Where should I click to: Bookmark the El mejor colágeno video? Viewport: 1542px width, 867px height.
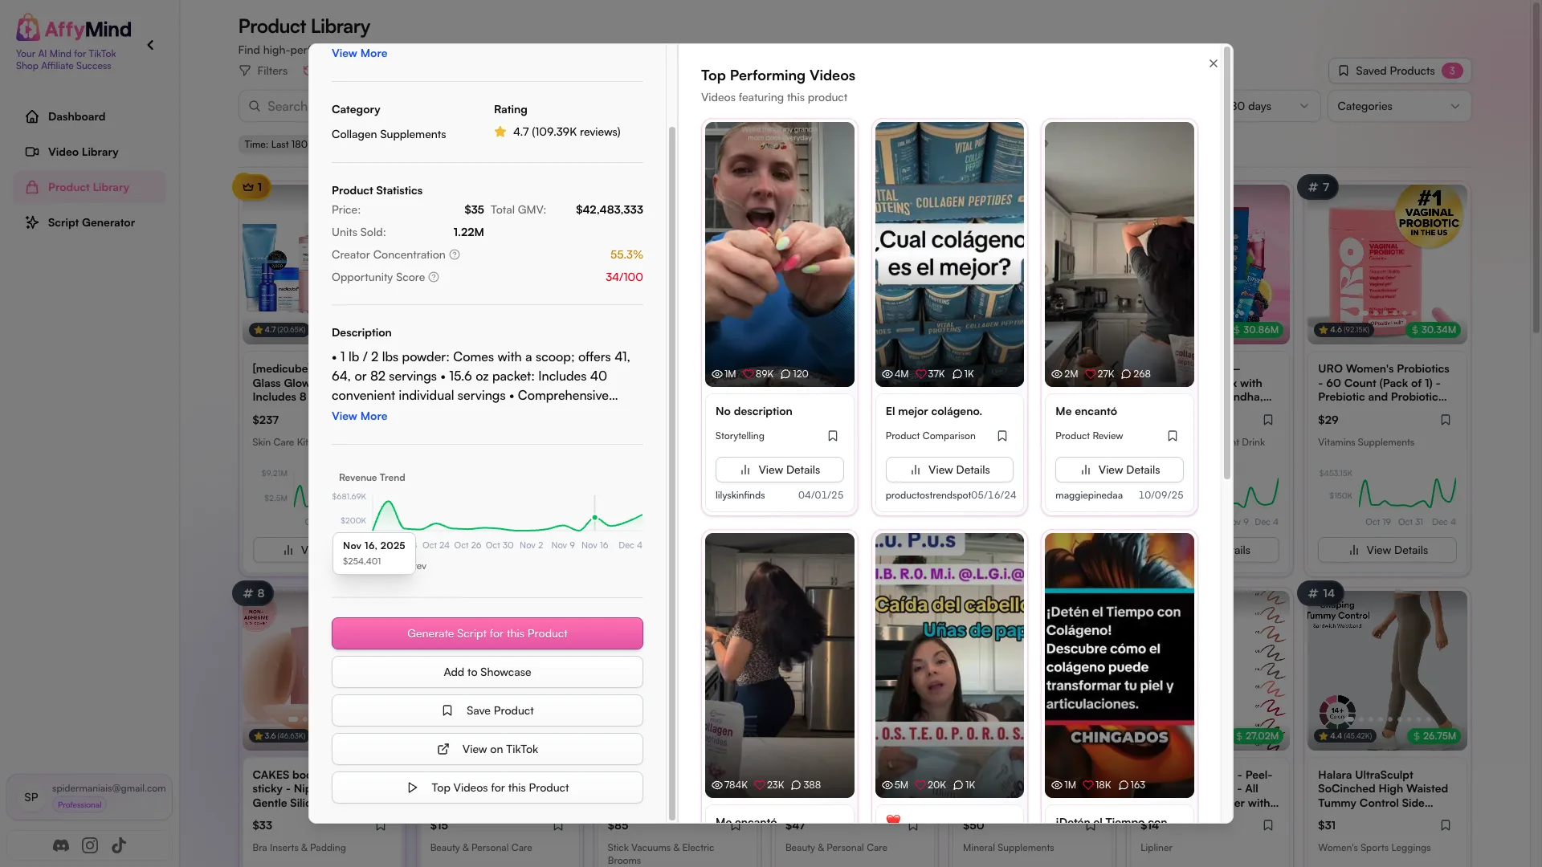[x=1002, y=436]
